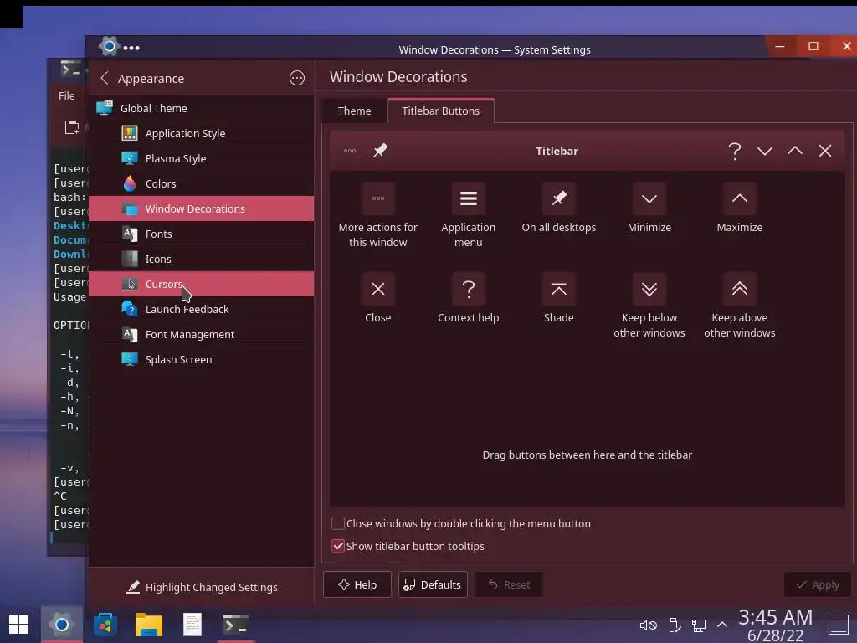Click the System Settings taskbar icon
The height and width of the screenshot is (643, 857).
(x=62, y=625)
